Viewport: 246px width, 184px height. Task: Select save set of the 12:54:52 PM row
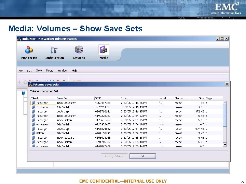click(63, 133)
